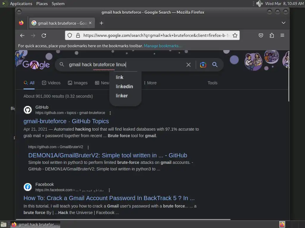The height and width of the screenshot is (228, 305).
Task: Close the gmail hack bruteforce tab
Action: [x=90, y=23]
